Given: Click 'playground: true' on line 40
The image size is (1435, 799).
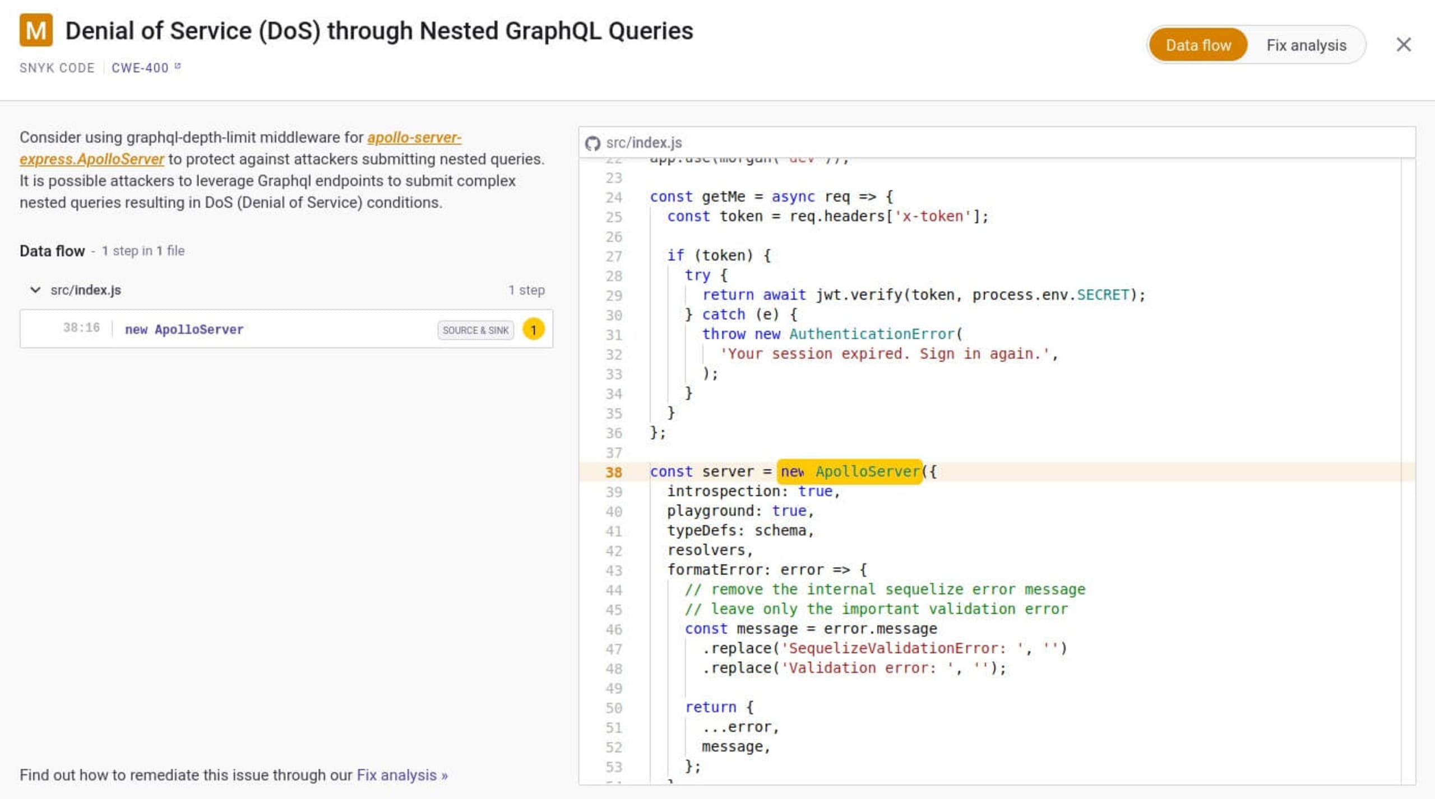Looking at the screenshot, I should pyautogui.click(x=740, y=511).
